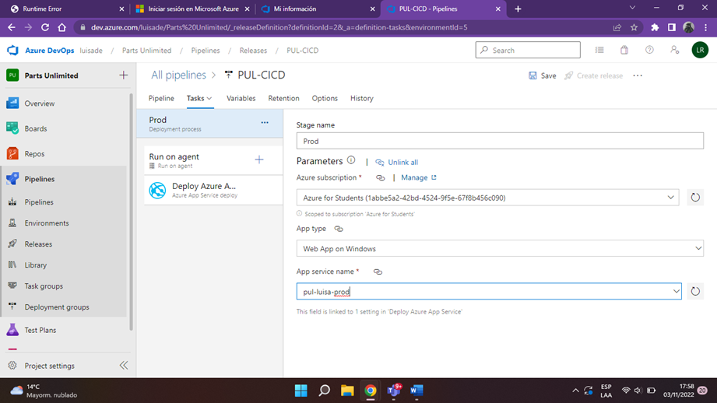This screenshot has width=717, height=403.
Task: Open the Prod stage more options ellipsis
Action: point(265,122)
